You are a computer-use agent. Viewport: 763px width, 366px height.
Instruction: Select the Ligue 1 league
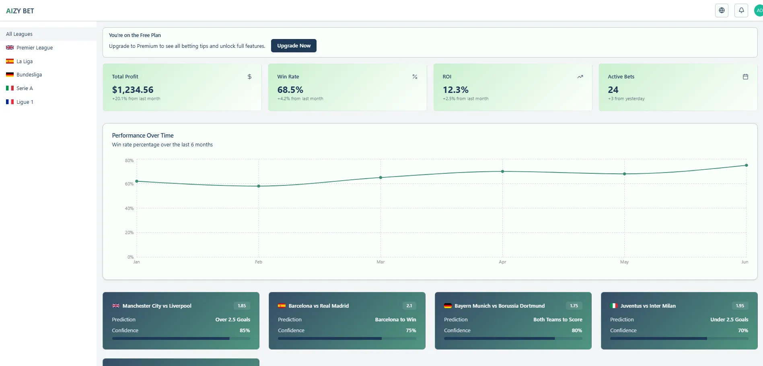[x=25, y=102]
